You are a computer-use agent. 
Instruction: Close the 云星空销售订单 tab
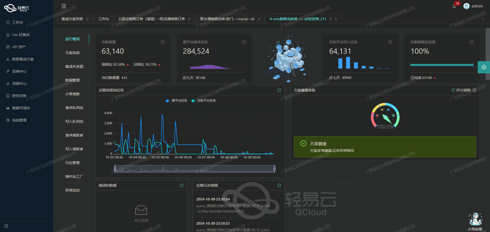point(189,19)
